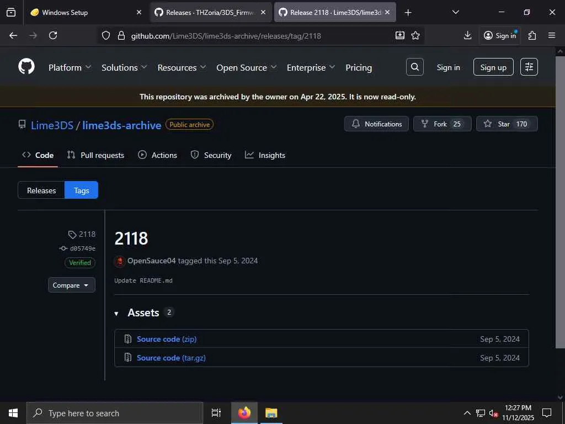Open the Extensions puzzle icon
Image resolution: width=565 pixels, height=424 pixels.
(532, 35)
